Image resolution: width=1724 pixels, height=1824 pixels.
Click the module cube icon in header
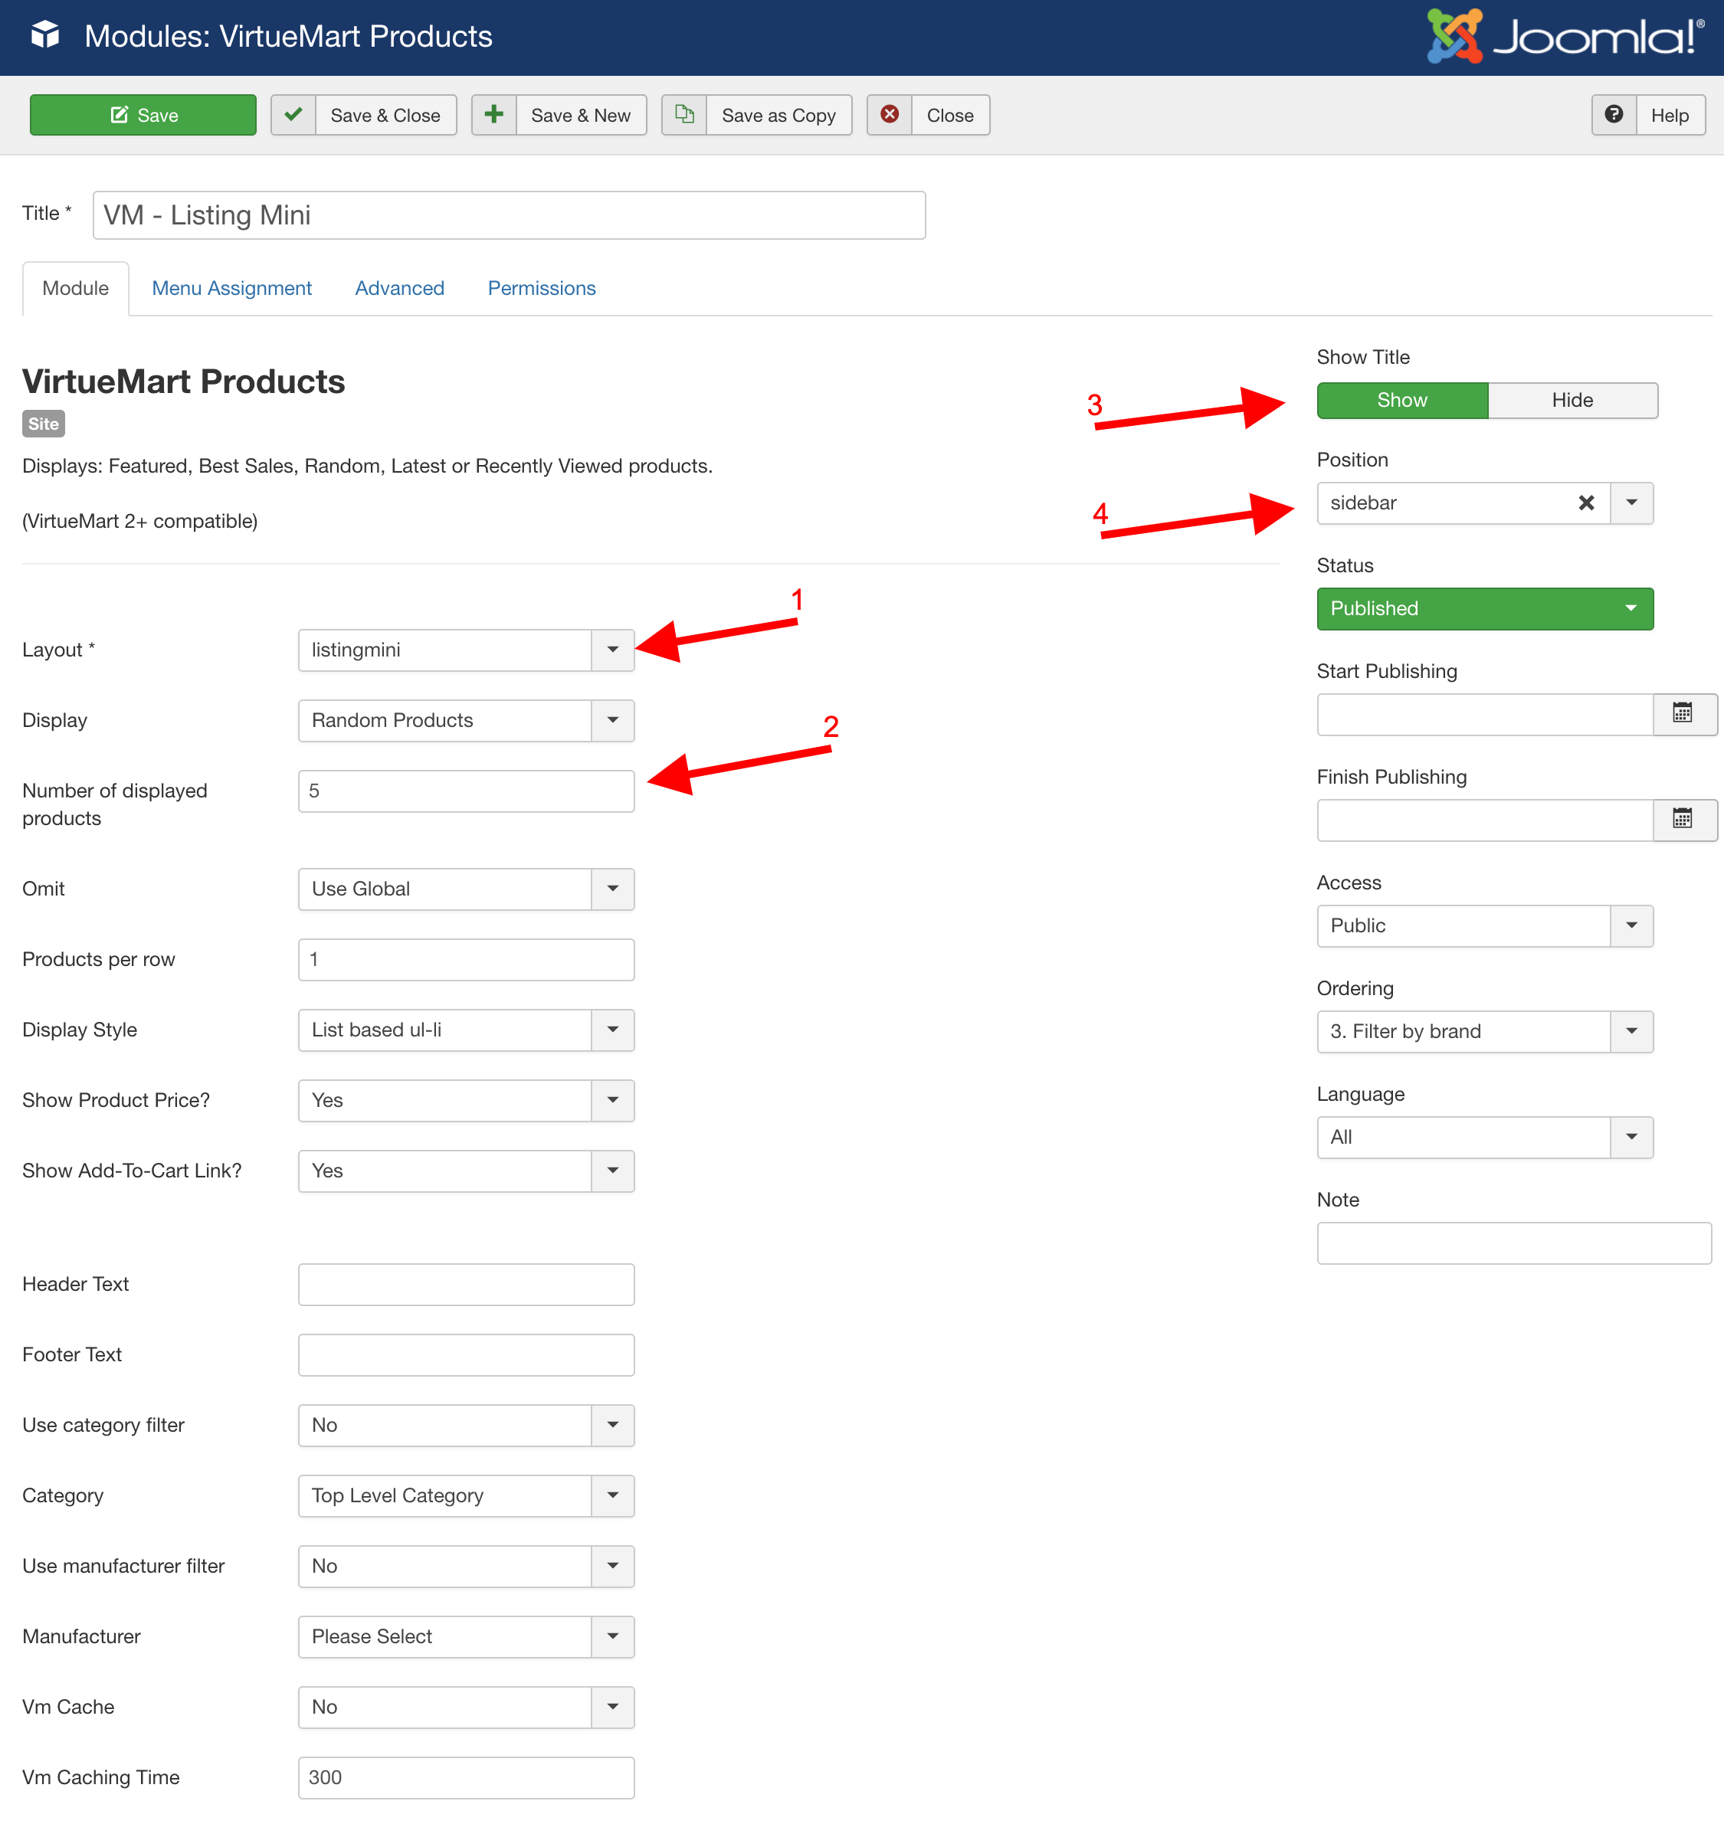45,35
